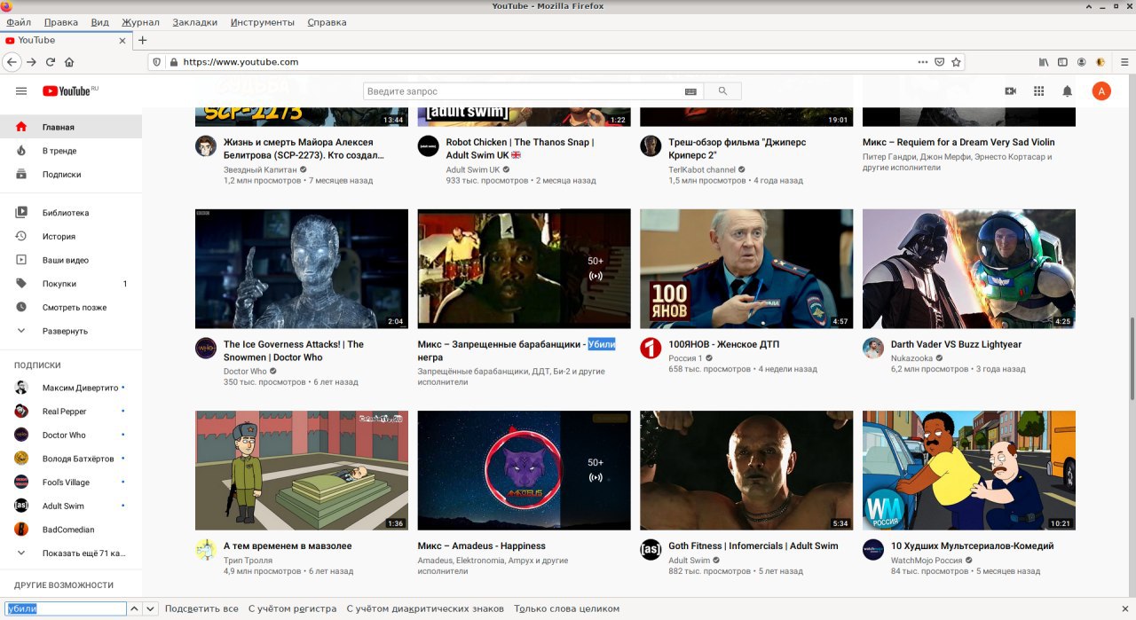Open the YouTube hamburger guide menu

click(x=21, y=90)
